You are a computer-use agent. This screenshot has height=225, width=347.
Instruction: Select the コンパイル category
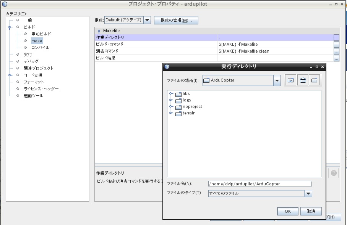(40, 47)
